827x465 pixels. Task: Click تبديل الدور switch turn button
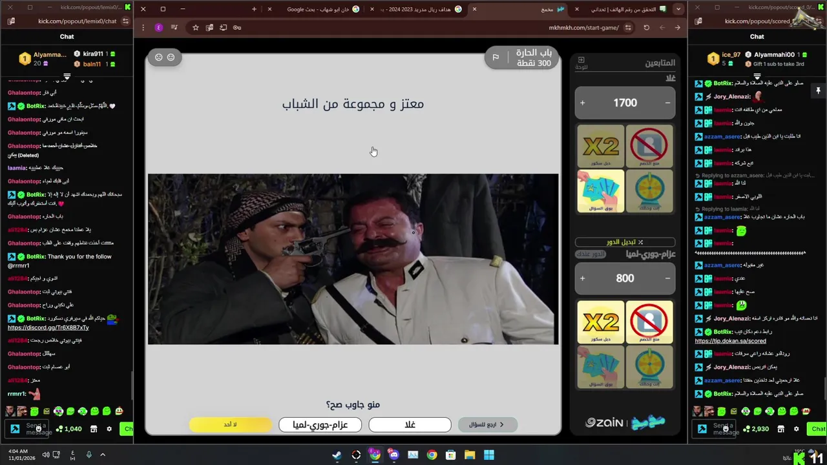(625, 242)
